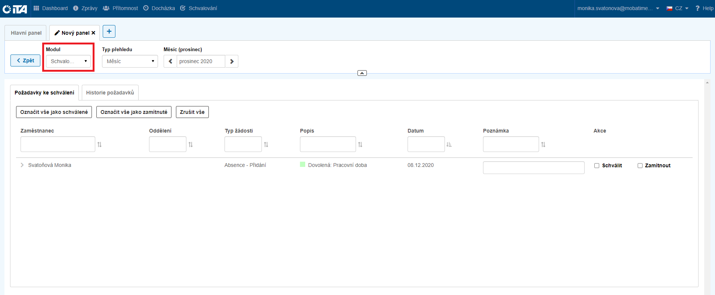Click the green Dovolená color swatch
This screenshot has width=715, height=295.
[x=303, y=165]
